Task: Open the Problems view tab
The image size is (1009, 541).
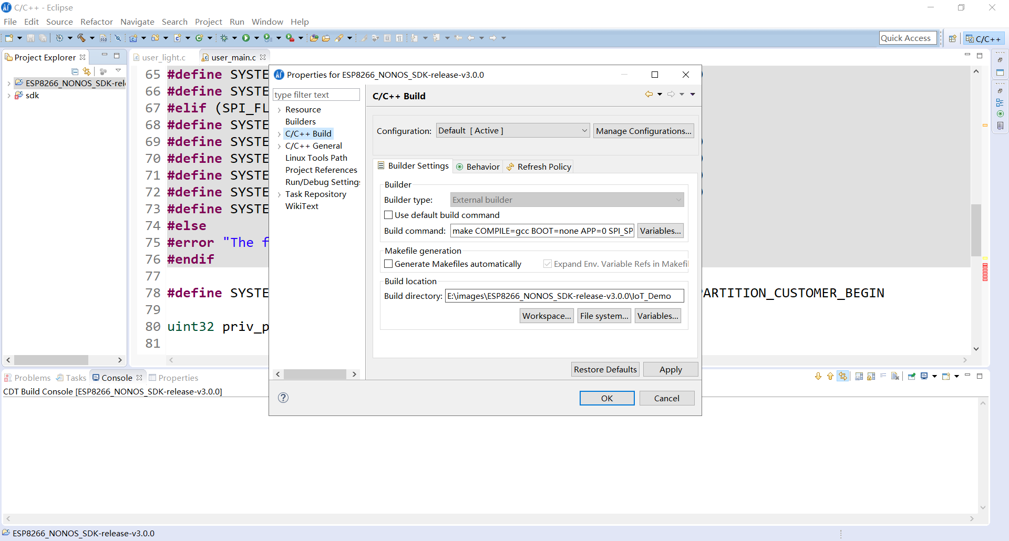Action: point(27,378)
